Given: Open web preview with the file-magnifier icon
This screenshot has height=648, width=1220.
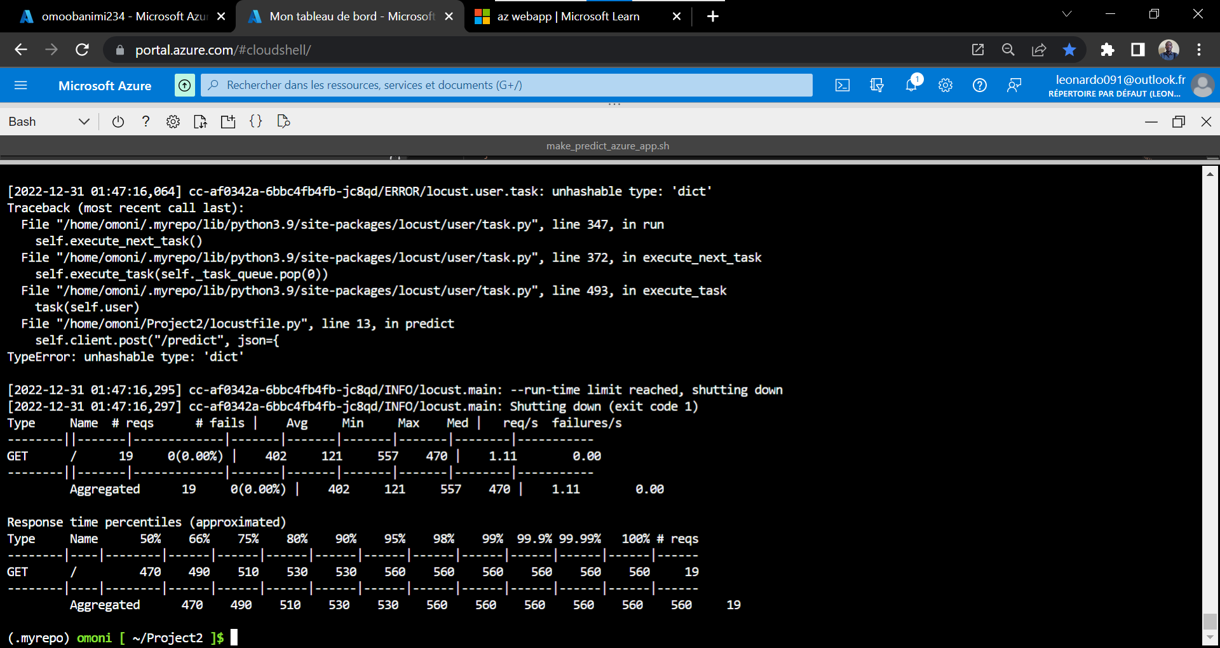Looking at the screenshot, I should (x=283, y=121).
